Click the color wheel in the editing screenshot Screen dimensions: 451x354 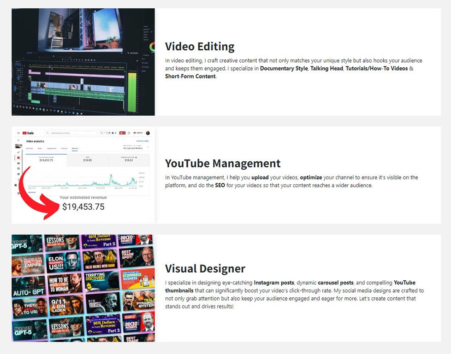point(152,47)
